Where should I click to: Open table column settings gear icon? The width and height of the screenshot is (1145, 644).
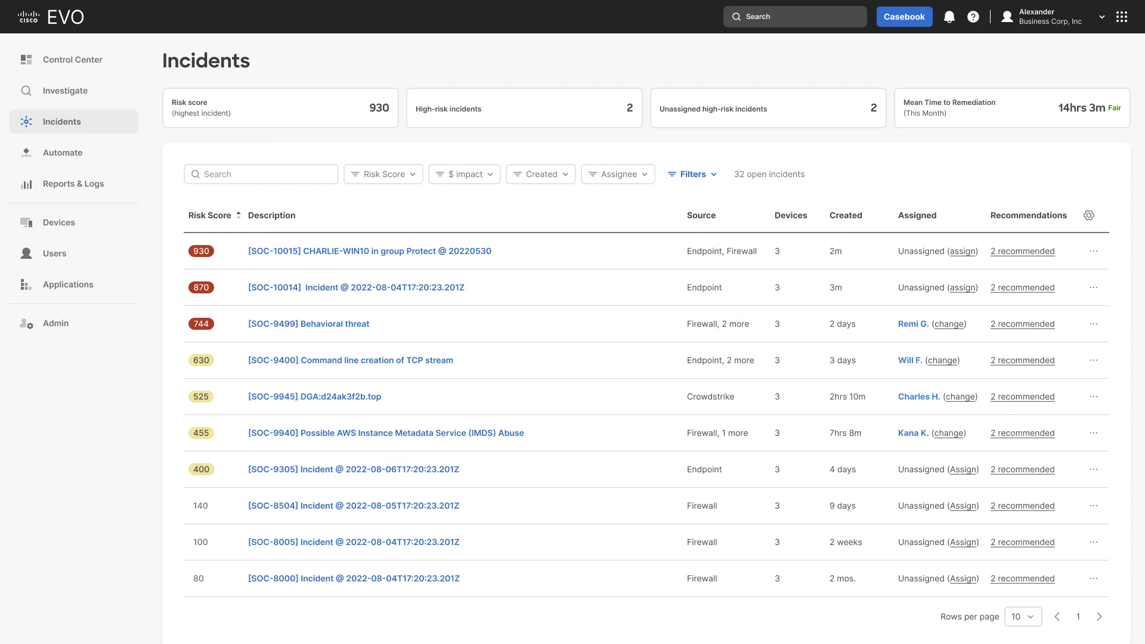1089,215
